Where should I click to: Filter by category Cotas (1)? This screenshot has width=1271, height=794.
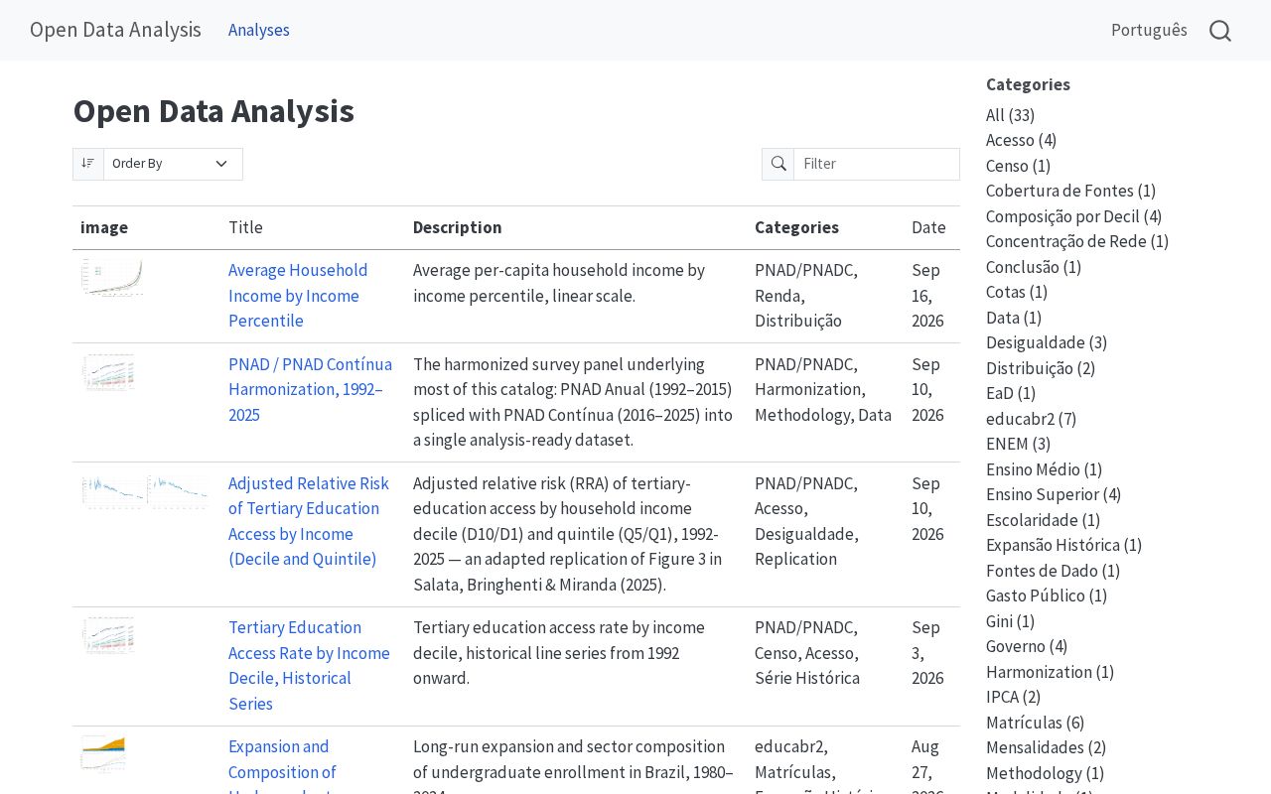tap(1017, 292)
